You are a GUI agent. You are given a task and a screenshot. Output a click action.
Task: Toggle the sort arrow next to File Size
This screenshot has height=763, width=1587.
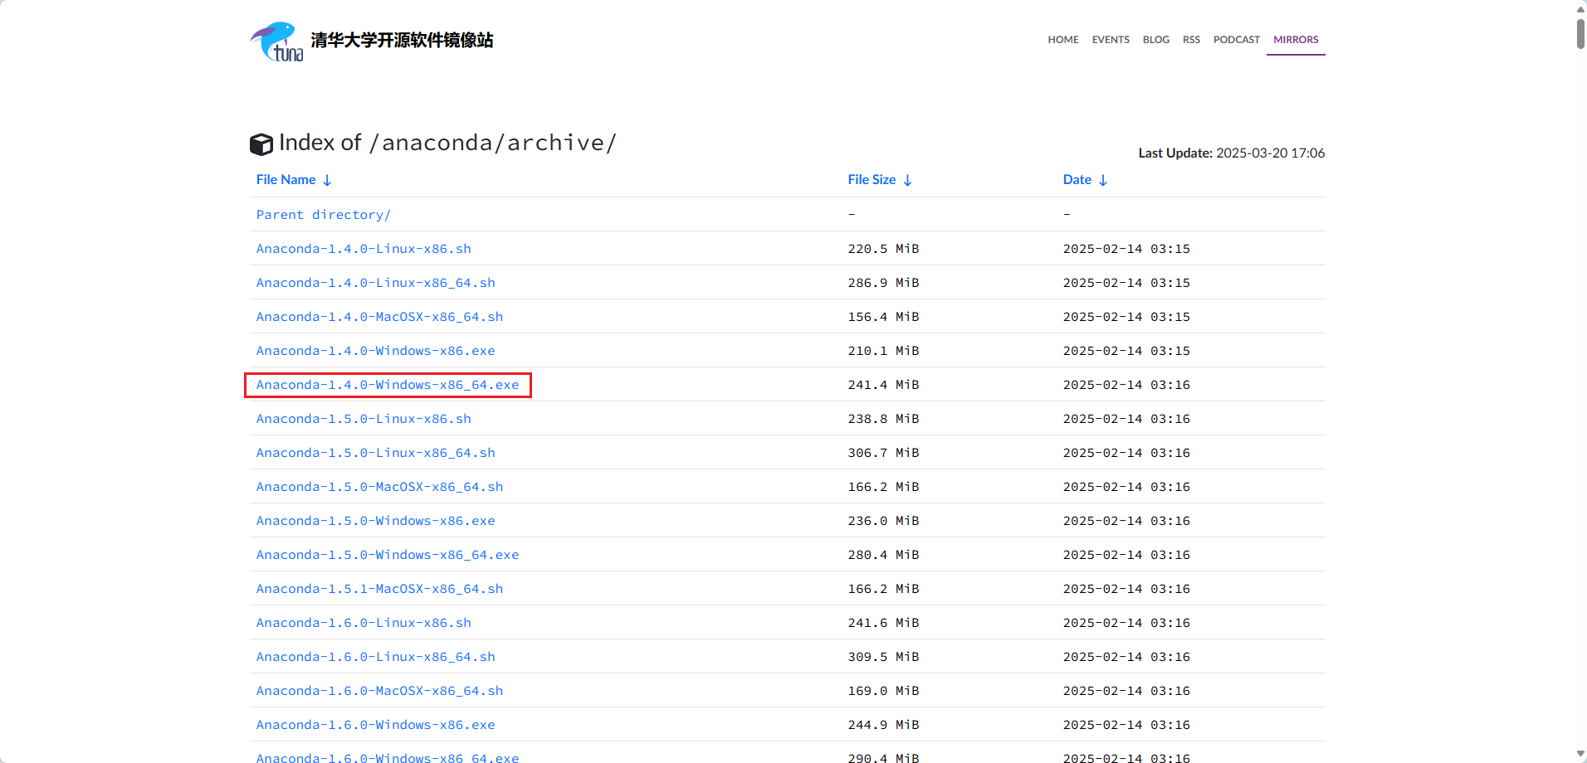[907, 179]
